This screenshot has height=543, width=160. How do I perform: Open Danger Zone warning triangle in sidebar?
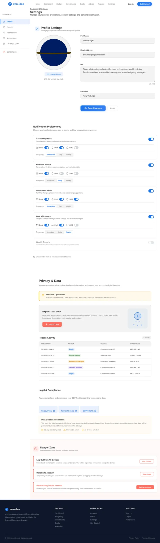coord(4,52)
